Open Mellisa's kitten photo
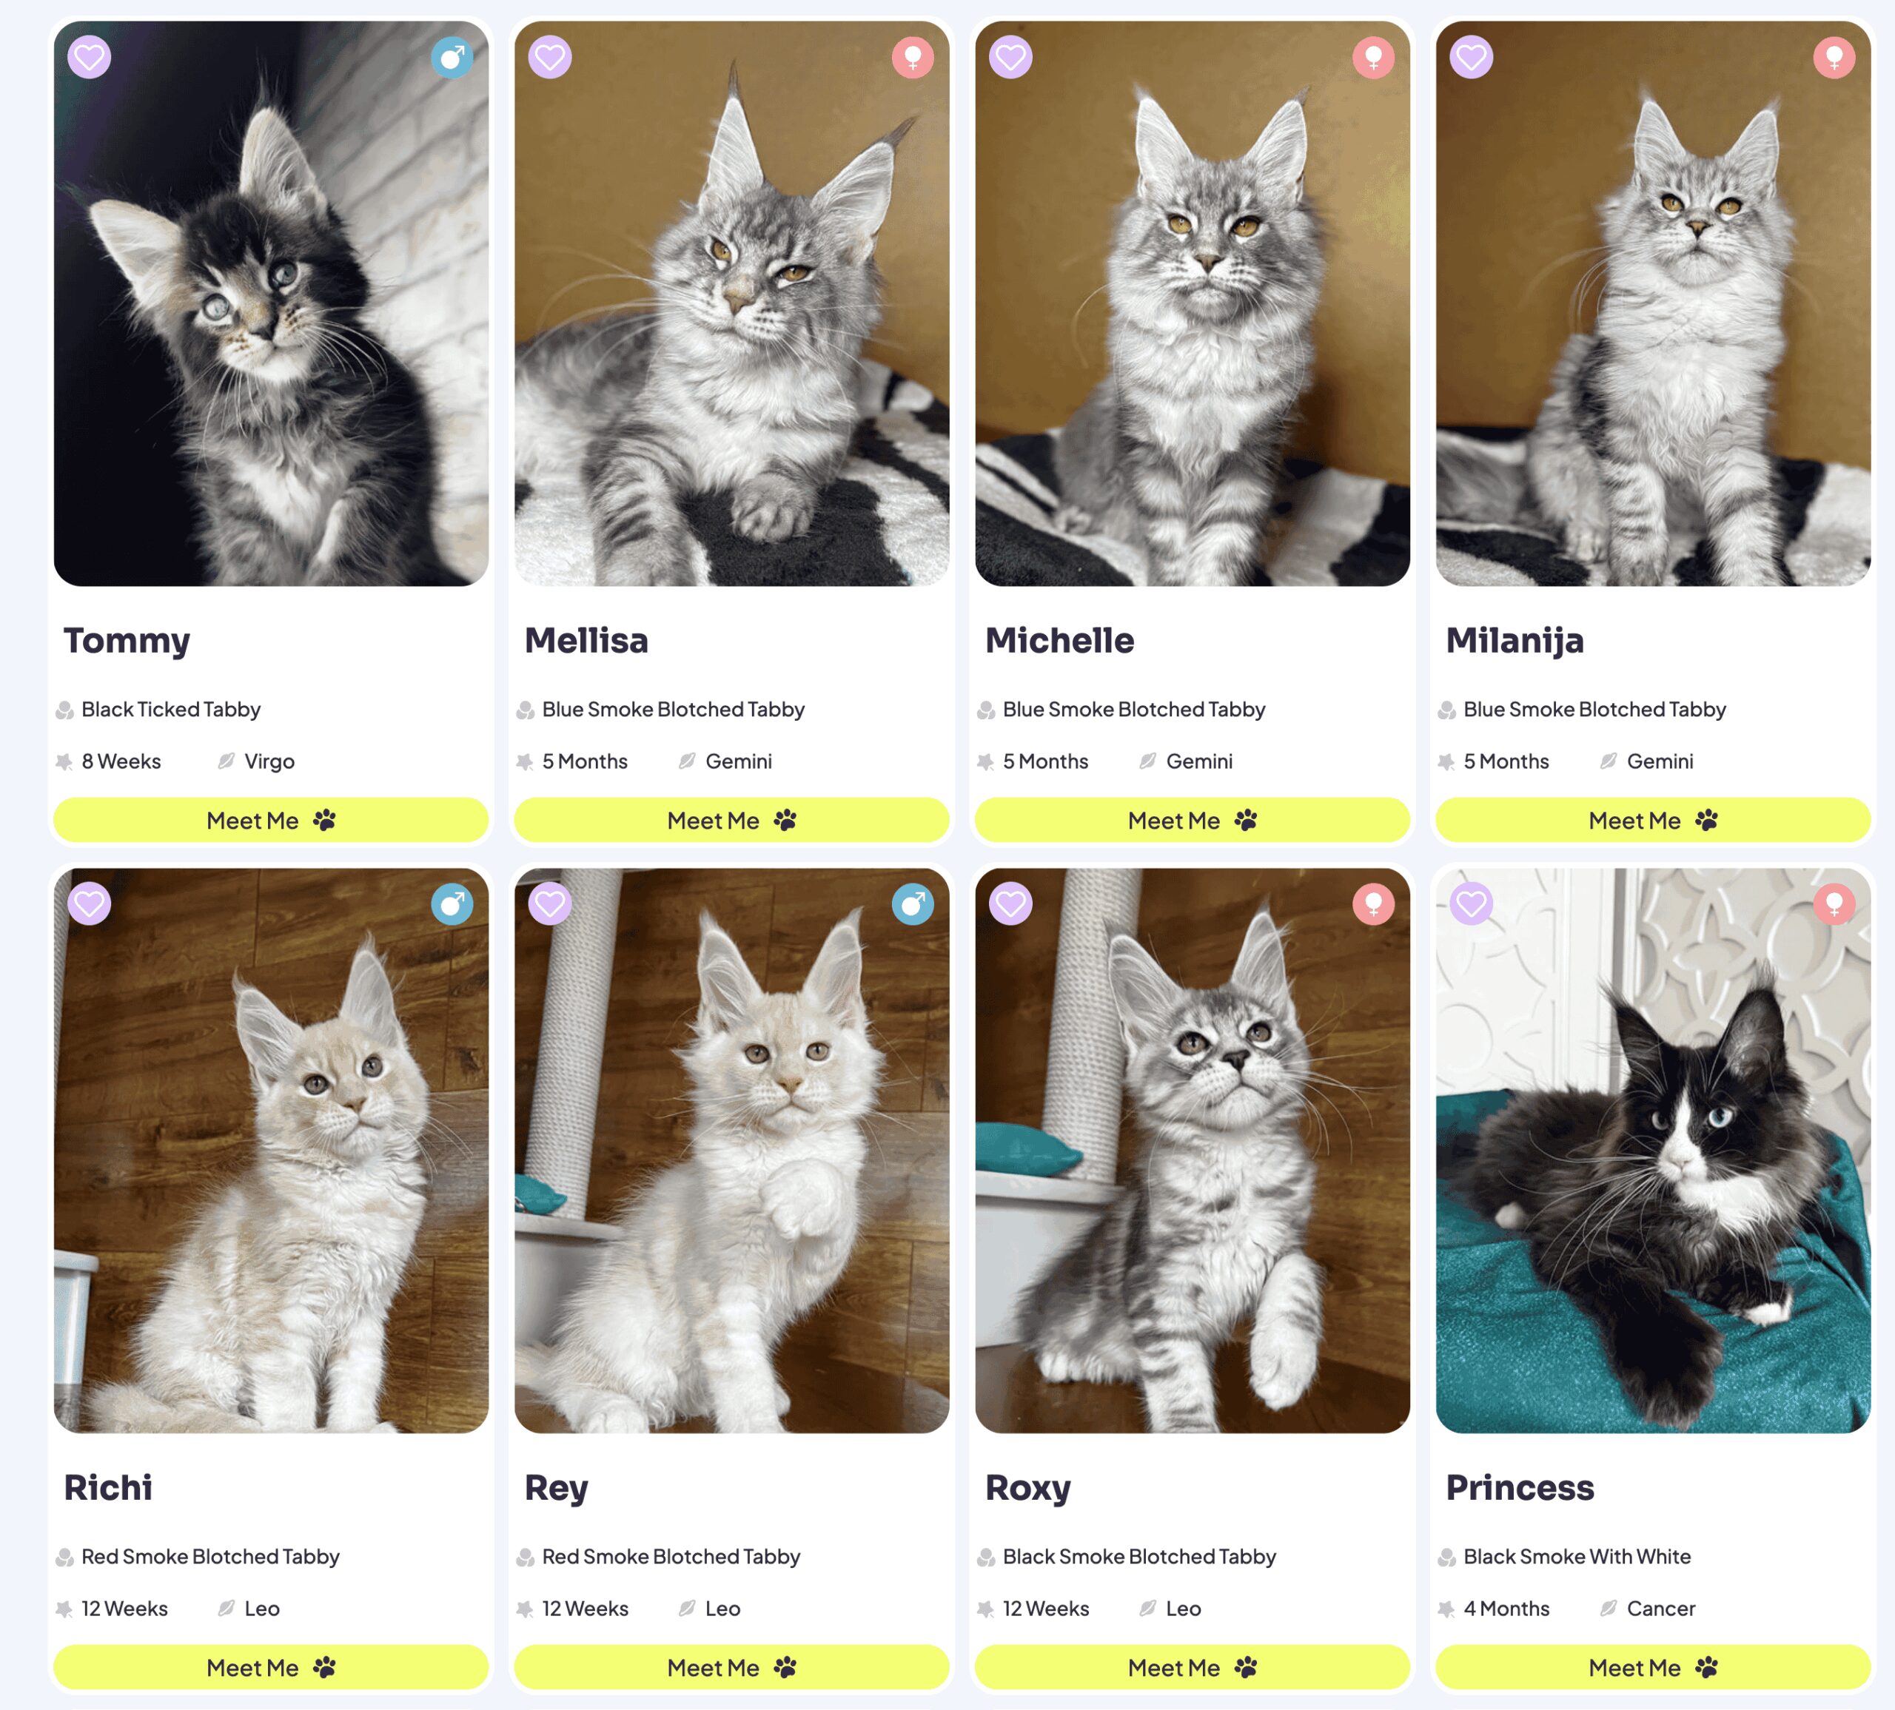1895x1710 pixels. [731, 303]
